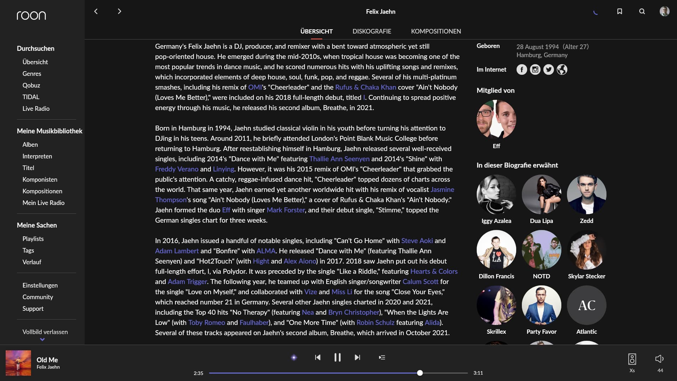Open Felix Jaehn's Facebook page icon
This screenshot has width=677, height=381.
(x=522, y=69)
